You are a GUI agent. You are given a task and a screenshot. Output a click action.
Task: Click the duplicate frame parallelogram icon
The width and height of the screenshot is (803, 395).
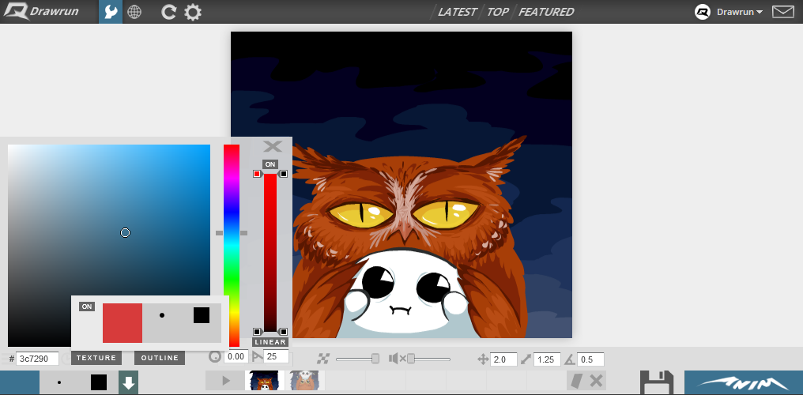click(576, 381)
